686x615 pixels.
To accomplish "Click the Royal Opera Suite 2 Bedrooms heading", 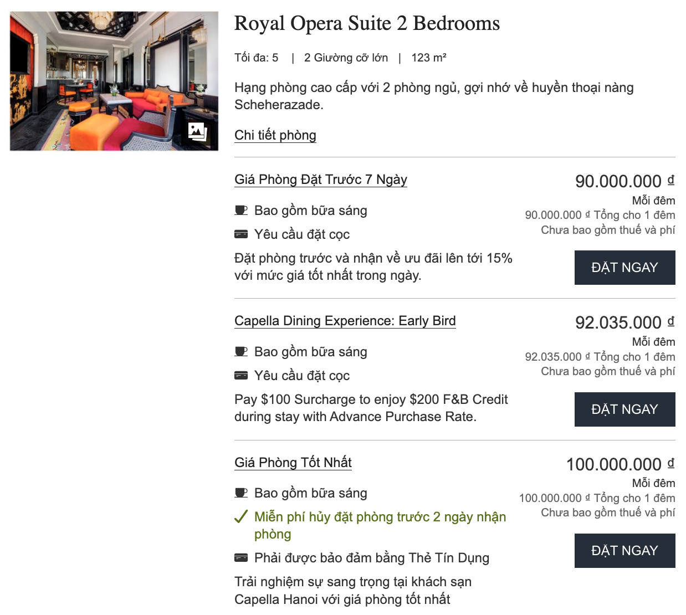I will tap(367, 23).
